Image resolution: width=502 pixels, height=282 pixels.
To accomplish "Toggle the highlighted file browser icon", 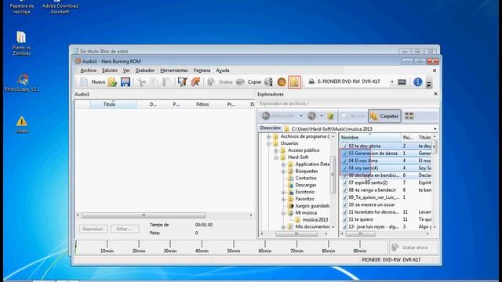I will pyautogui.click(x=295, y=81).
